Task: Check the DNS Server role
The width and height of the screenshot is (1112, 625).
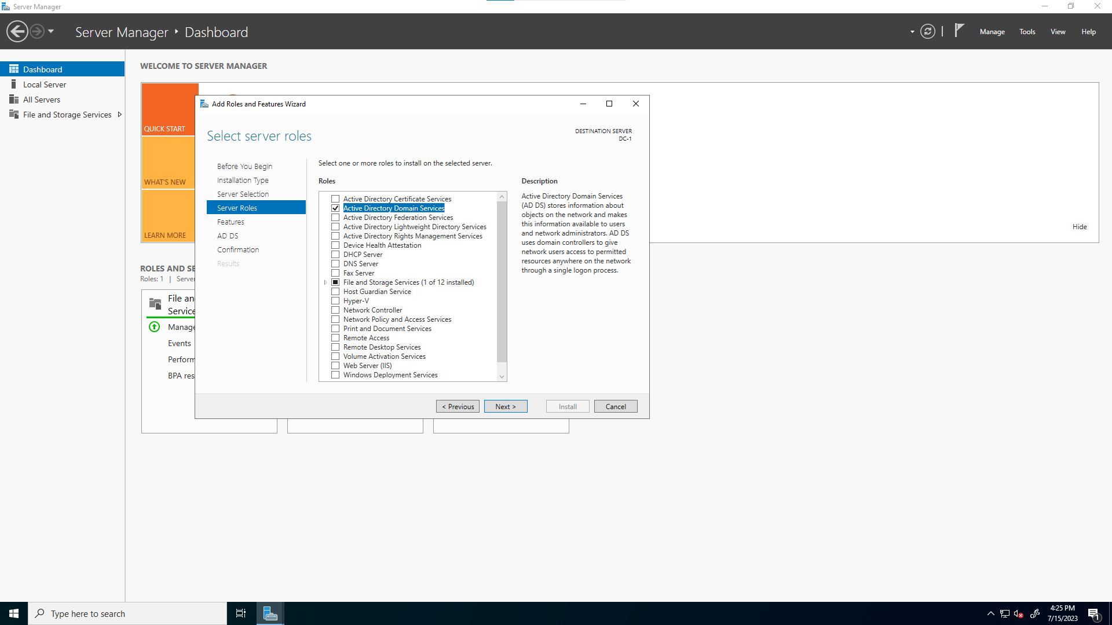Action: (x=335, y=264)
